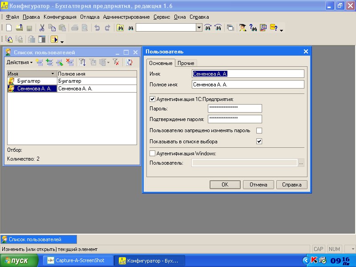This screenshot has height=267, width=356.
Task: Click the graduate cap Syntax helper icon
Action: pyautogui.click(x=243, y=28)
